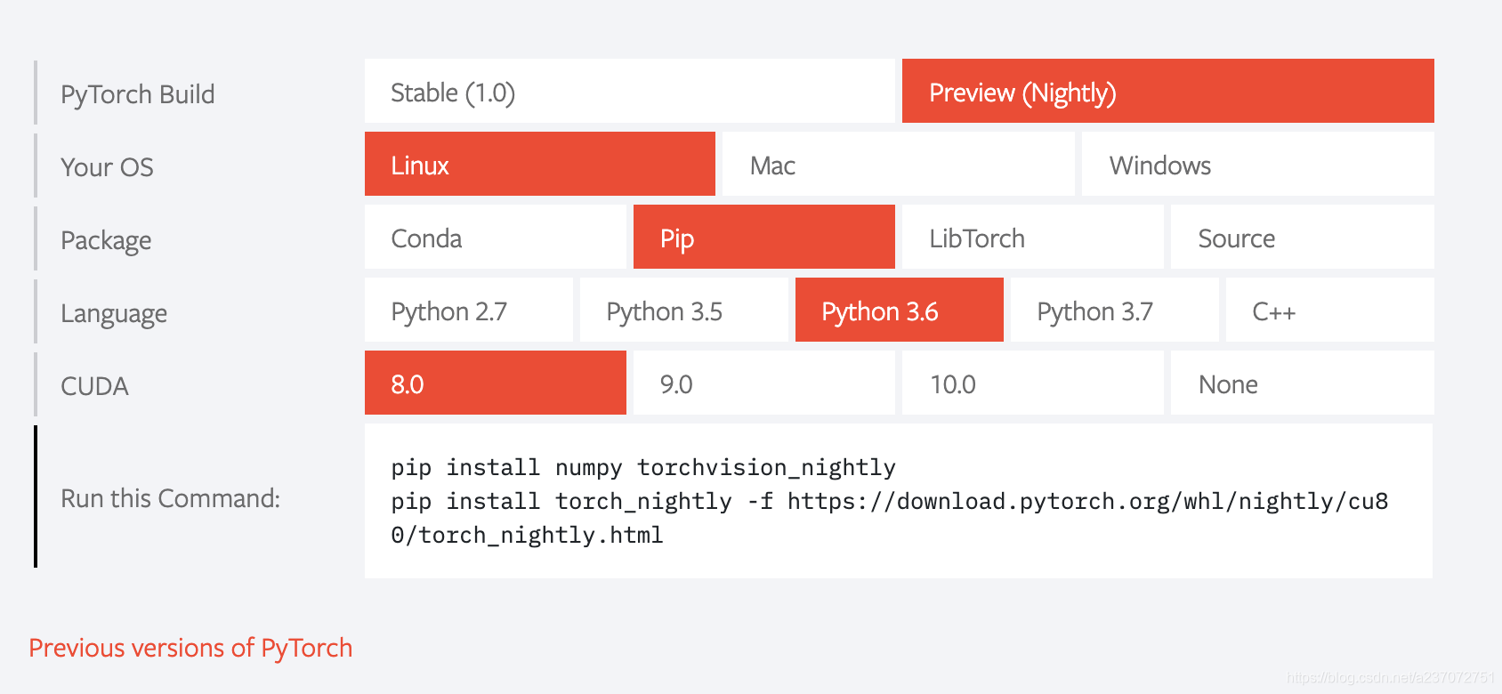Select the Conda package option
The width and height of the screenshot is (1502, 694).
pyautogui.click(x=495, y=238)
